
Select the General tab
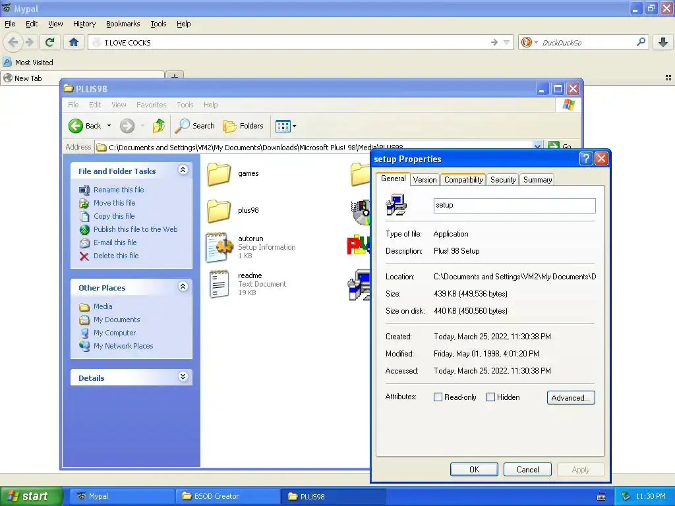point(393,179)
